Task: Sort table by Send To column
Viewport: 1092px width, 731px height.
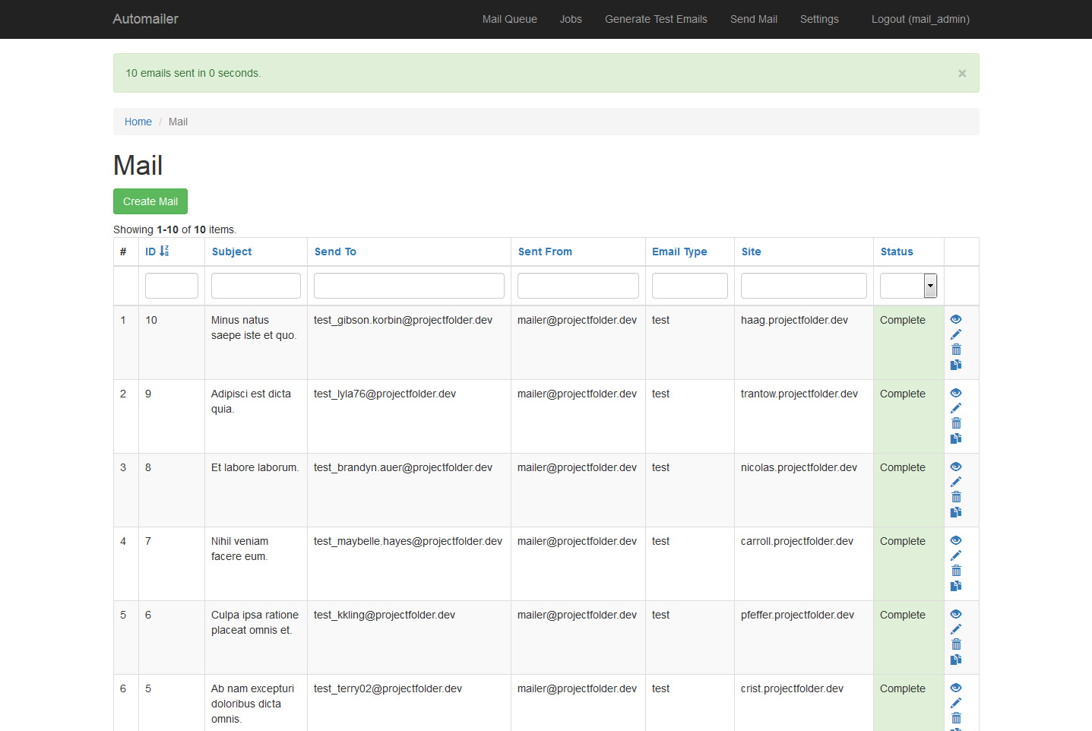Action: click(335, 252)
